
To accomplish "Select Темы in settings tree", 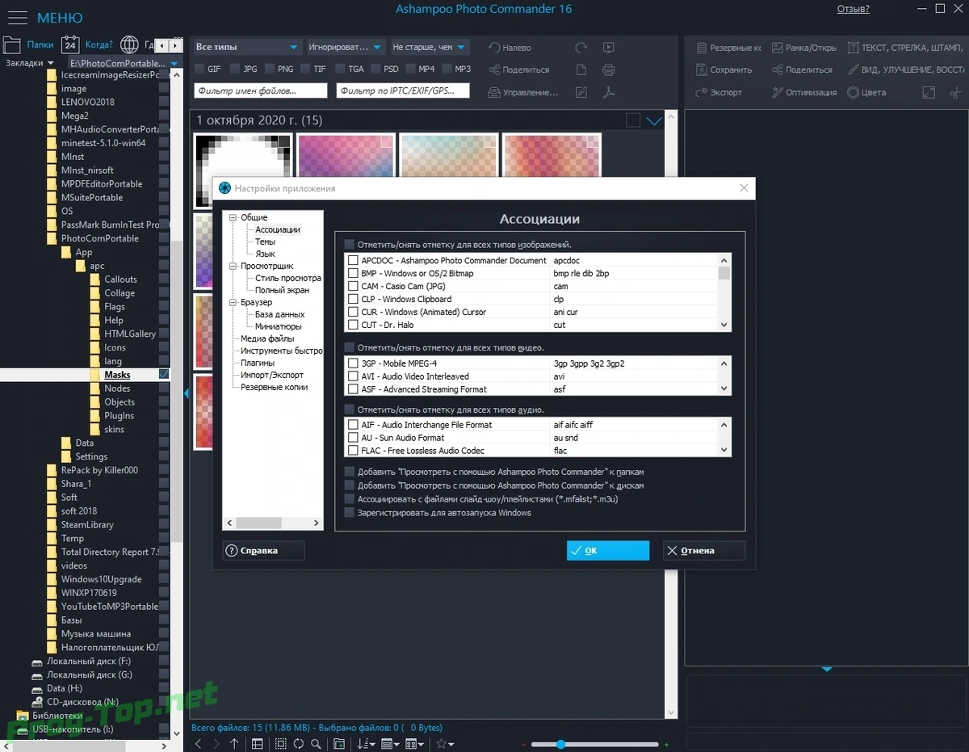I will pyautogui.click(x=265, y=242).
